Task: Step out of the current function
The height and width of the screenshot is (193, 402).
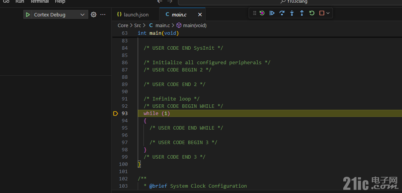Action: [x=302, y=13]
